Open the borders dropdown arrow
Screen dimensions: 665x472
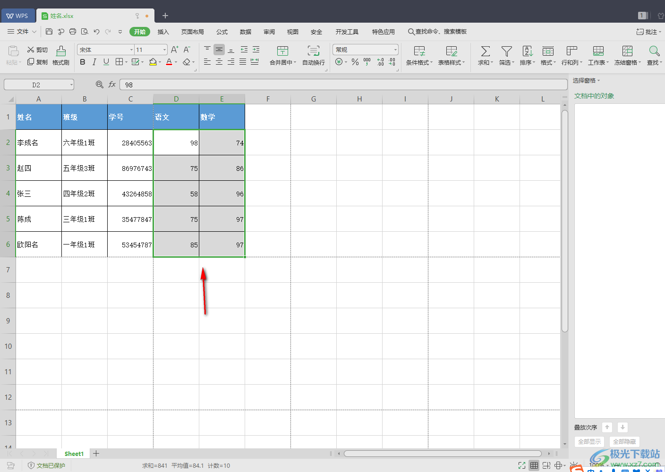(x=126, y=62)
